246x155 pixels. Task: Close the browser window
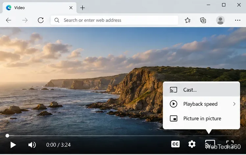239,5
